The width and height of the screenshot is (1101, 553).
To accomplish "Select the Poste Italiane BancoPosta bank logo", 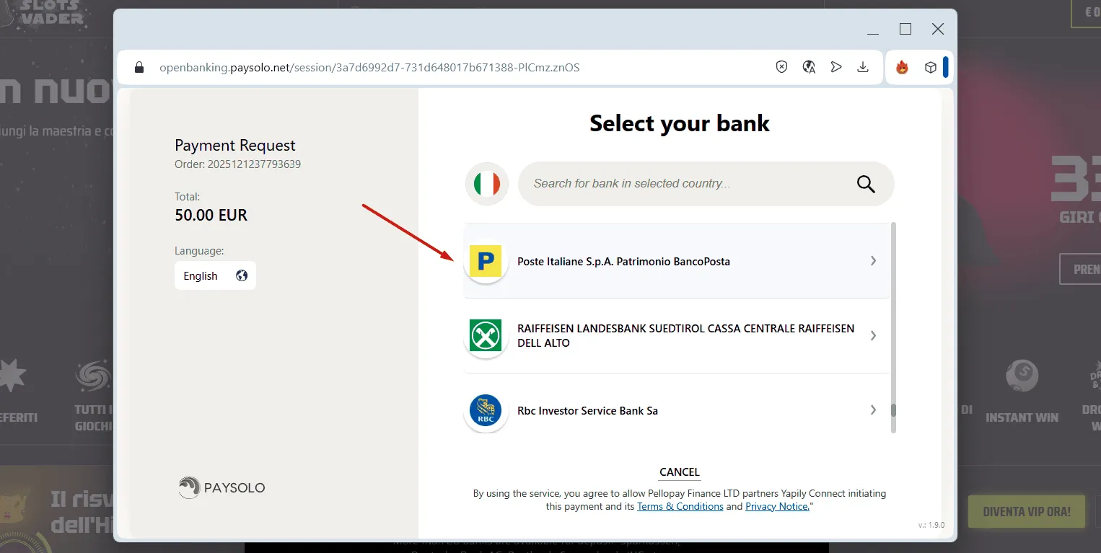I will (x=486, y=261).
